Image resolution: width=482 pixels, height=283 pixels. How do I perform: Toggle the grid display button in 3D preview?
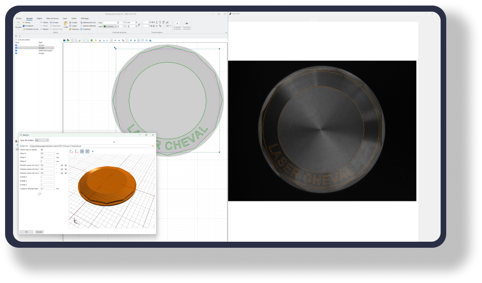pyautogui.click(x=82, y=151)
